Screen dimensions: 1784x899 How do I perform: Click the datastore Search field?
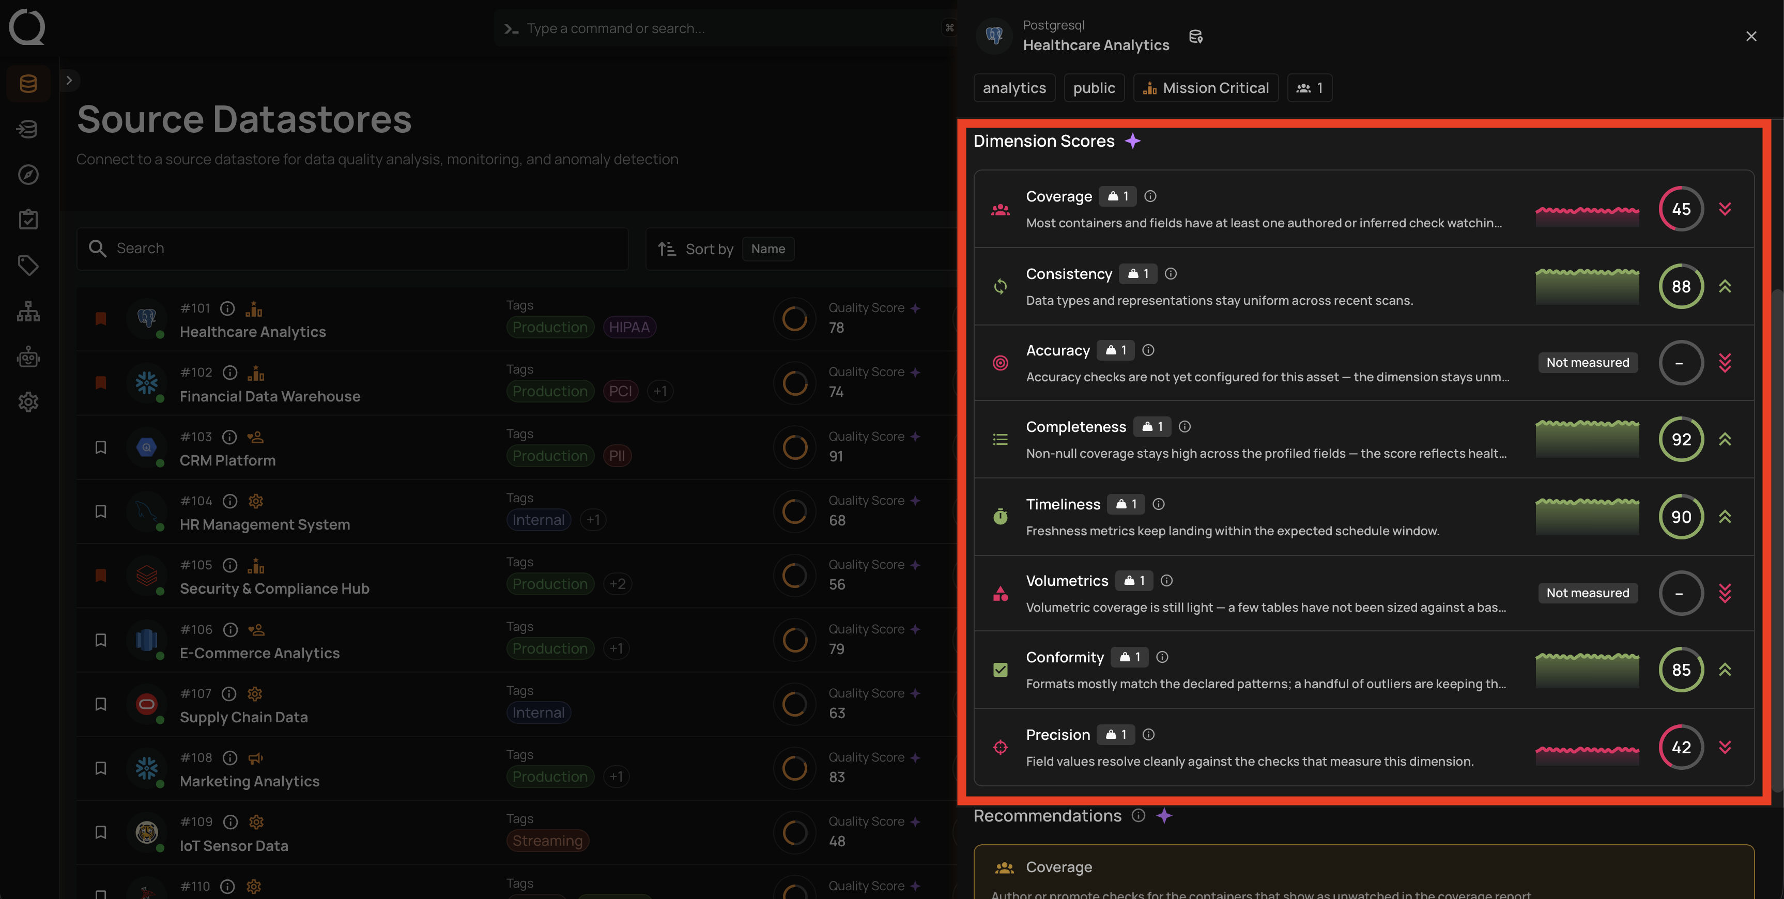tap(352, 249)
